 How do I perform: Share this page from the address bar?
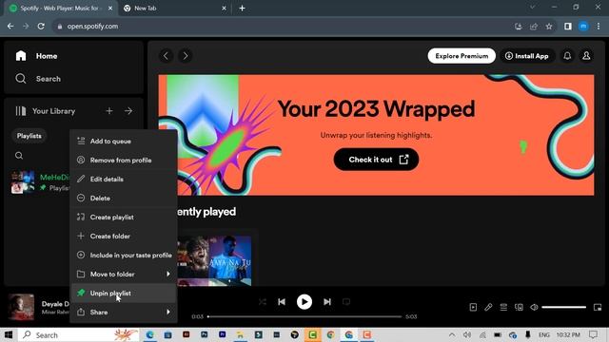coord(534,27)
